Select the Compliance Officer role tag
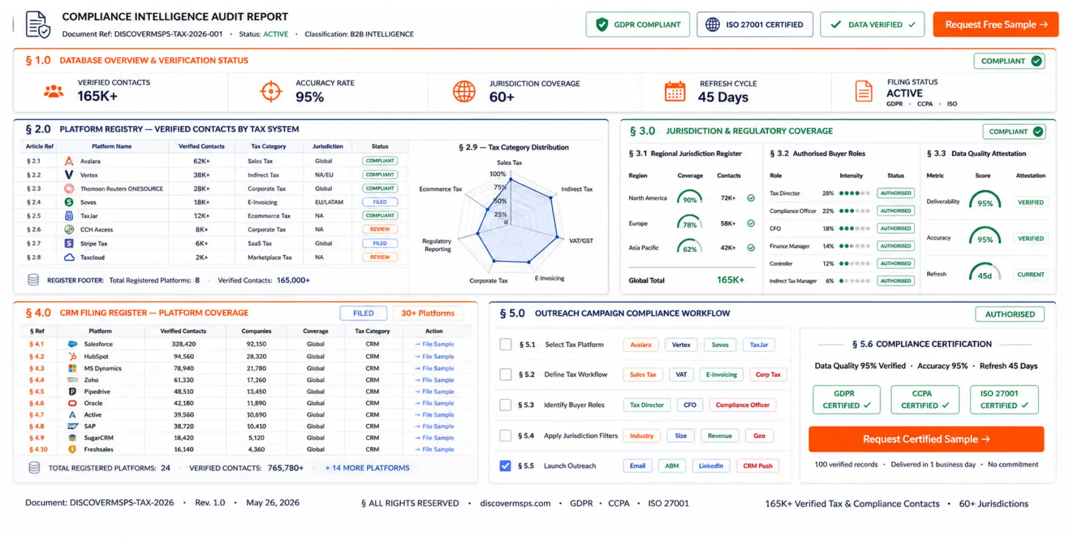The width and height of the screenshot is (1069, 537). point(742,405)
